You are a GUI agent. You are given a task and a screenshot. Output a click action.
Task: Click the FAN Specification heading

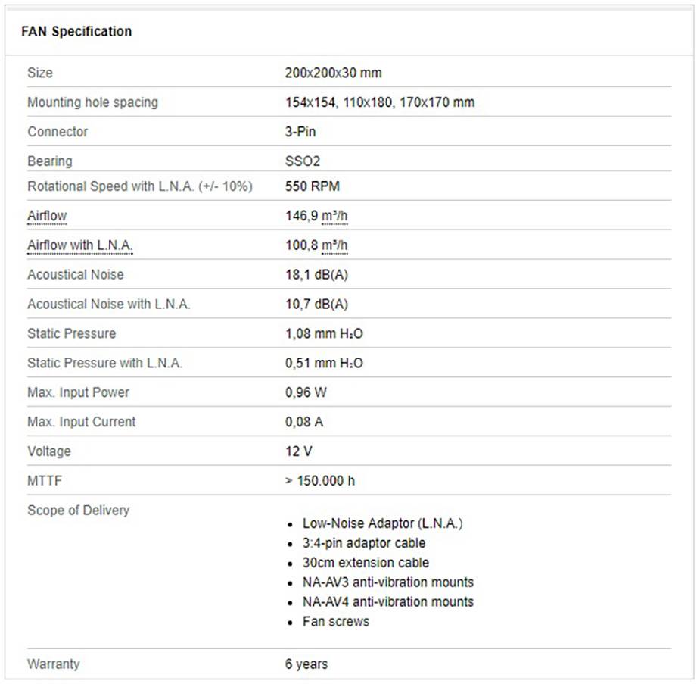click(76, 31)
